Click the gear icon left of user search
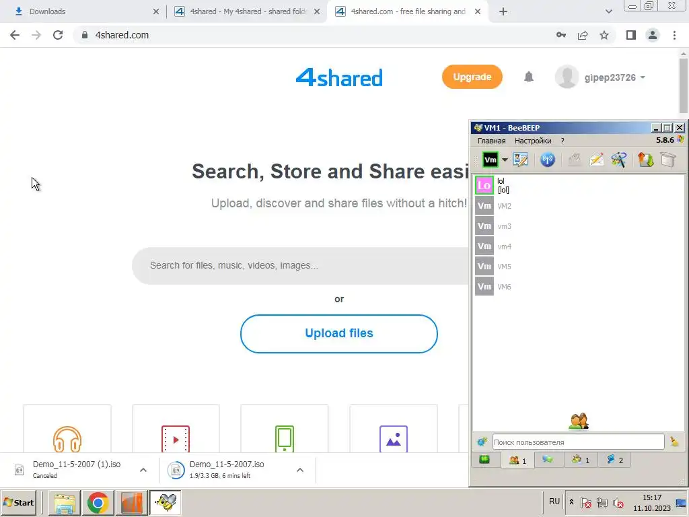This screenshot has height=517, width=689. (x=482, y=442)
